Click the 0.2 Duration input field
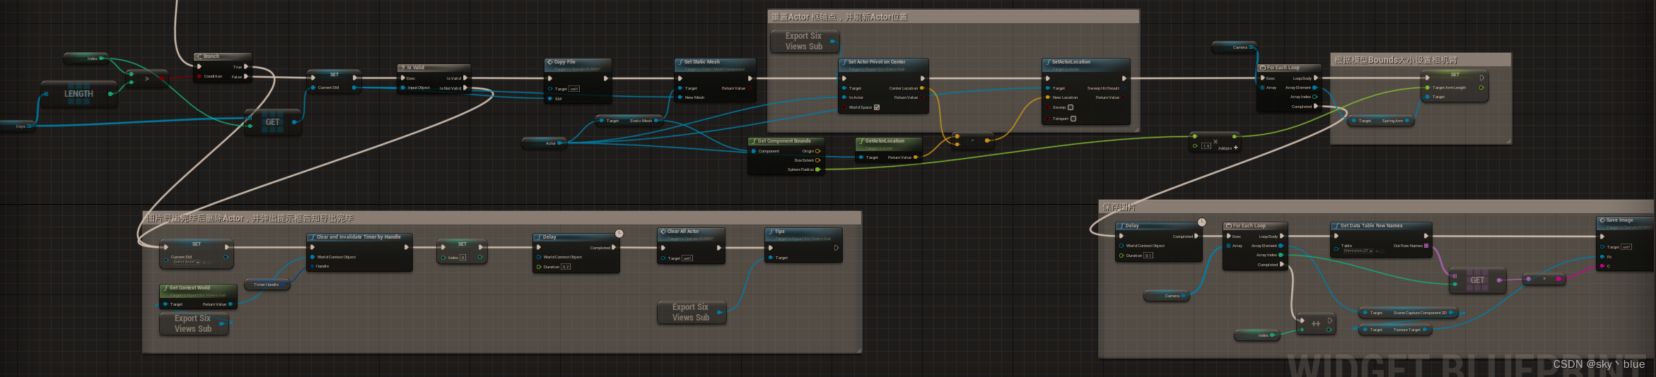This screenshot has width=1656, height=377. (566, 267)
